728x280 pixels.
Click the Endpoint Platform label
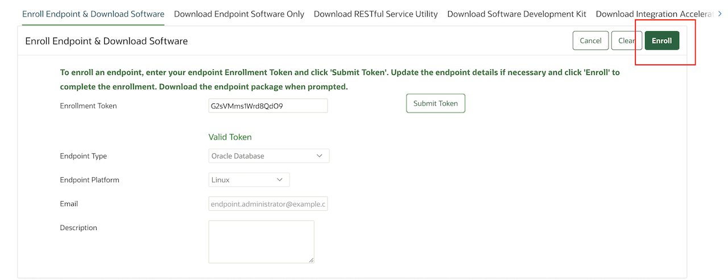(x=89, y=179)
